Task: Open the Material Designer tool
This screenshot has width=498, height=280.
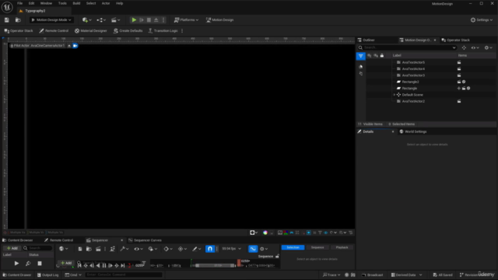Action: click(91, 31)
